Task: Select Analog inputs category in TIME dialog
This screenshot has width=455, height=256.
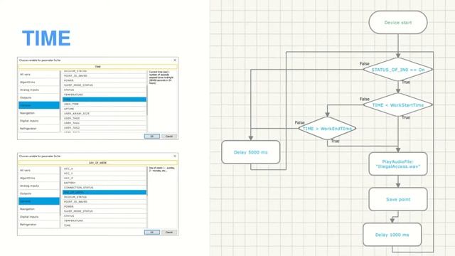Action: click(39, 90)
